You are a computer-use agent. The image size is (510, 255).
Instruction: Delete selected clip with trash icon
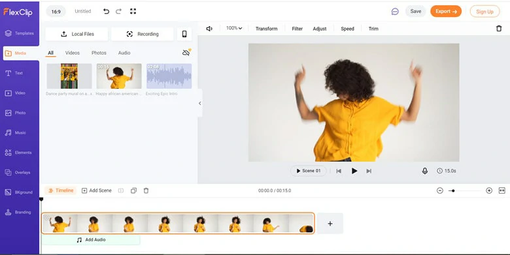(499, 29)
